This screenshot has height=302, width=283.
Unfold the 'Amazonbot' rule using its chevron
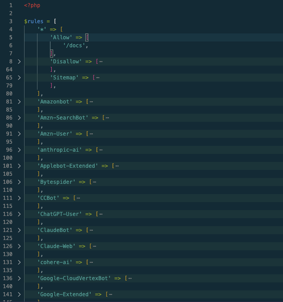tap(19, 102)
